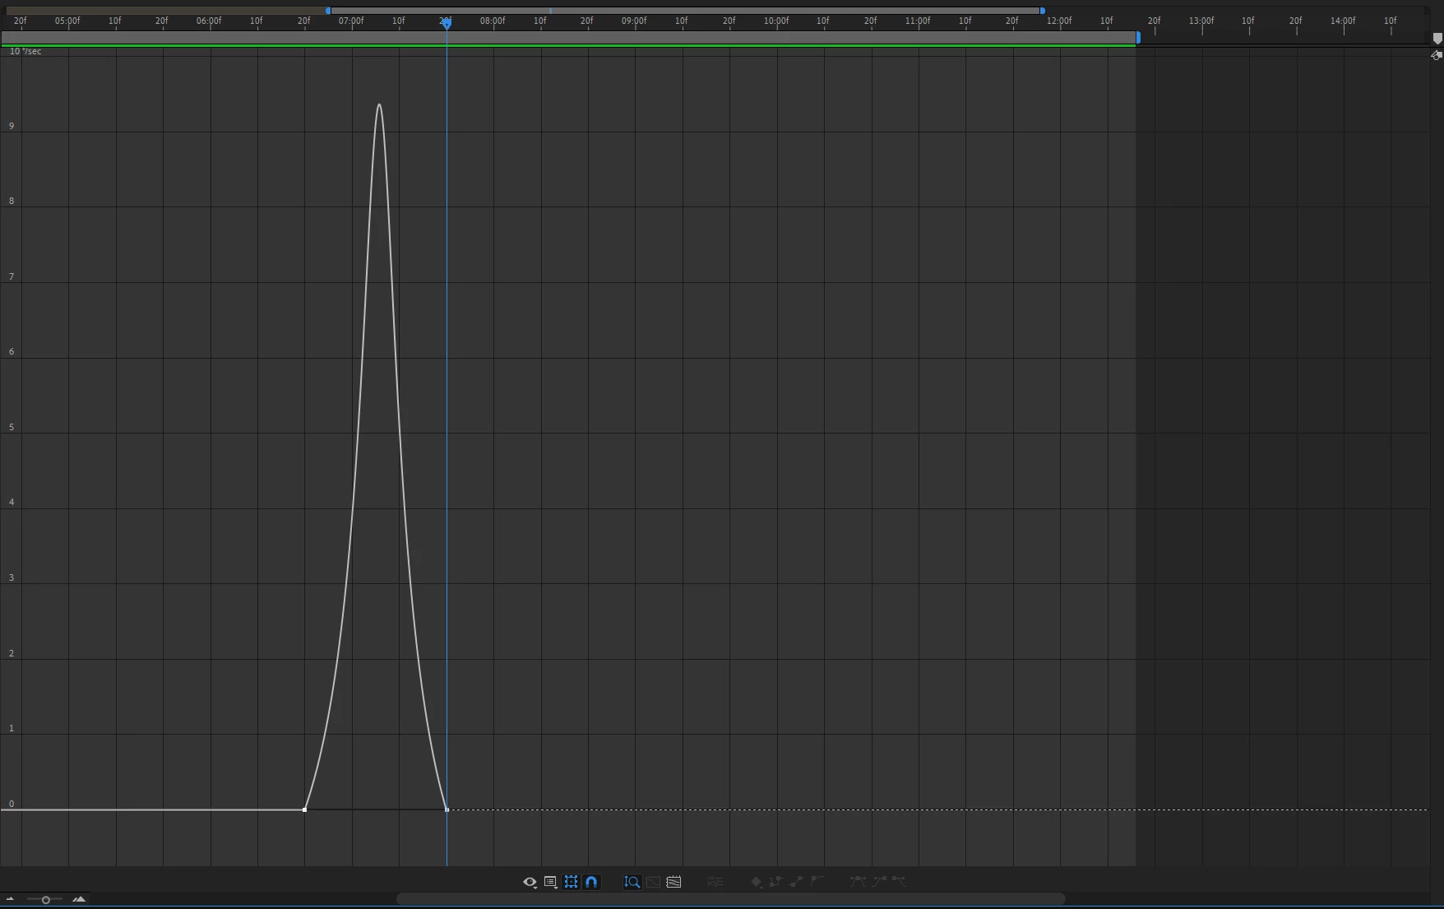Click the gray work area bar
Viewport: 1444px width, 909px height.
click(x=569, y=38)
